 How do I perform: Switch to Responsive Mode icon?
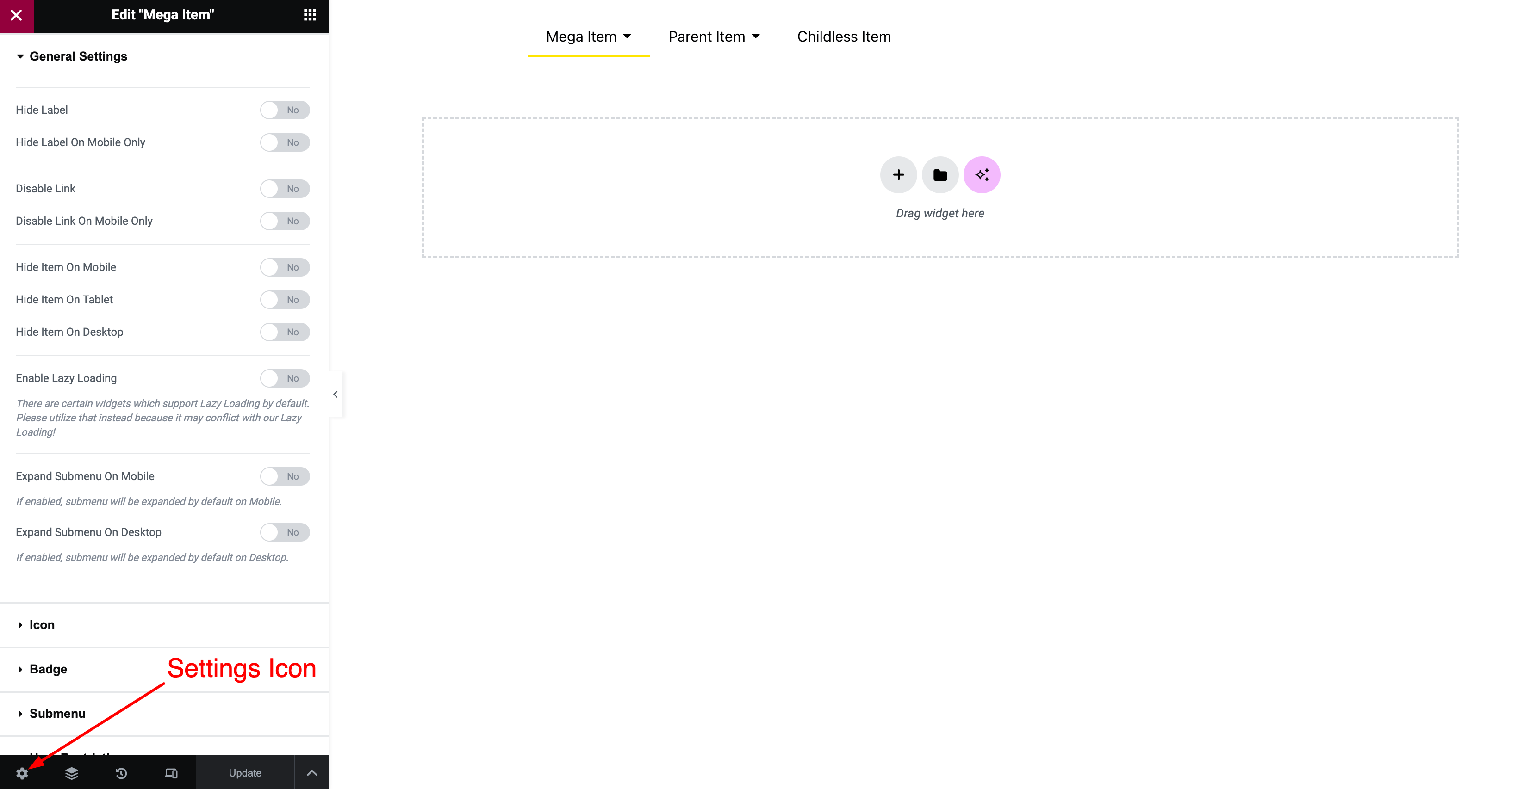pyautogui.click(x=171, y=773)
